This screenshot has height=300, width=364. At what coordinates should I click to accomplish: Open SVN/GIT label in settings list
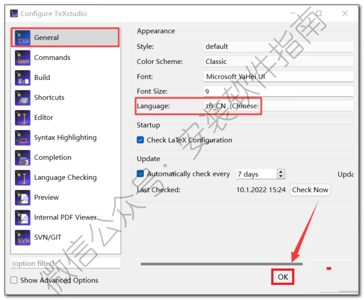[48, 237]
